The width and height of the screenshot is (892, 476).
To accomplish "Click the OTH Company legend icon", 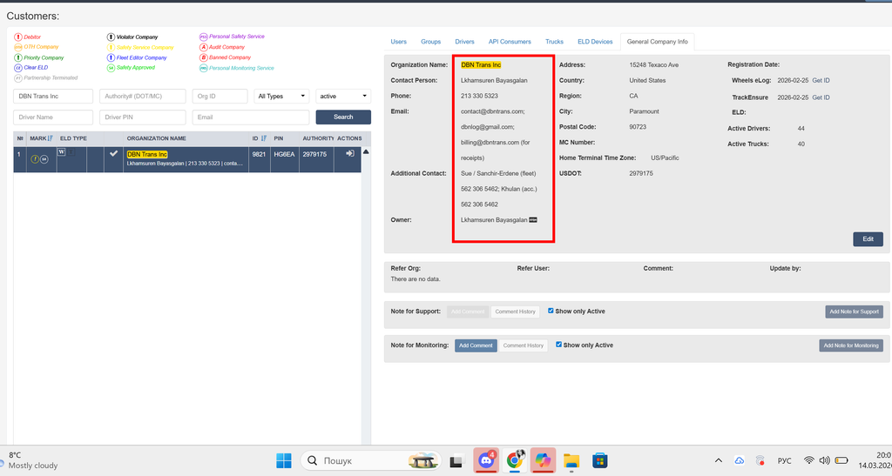I will (17, 47).
